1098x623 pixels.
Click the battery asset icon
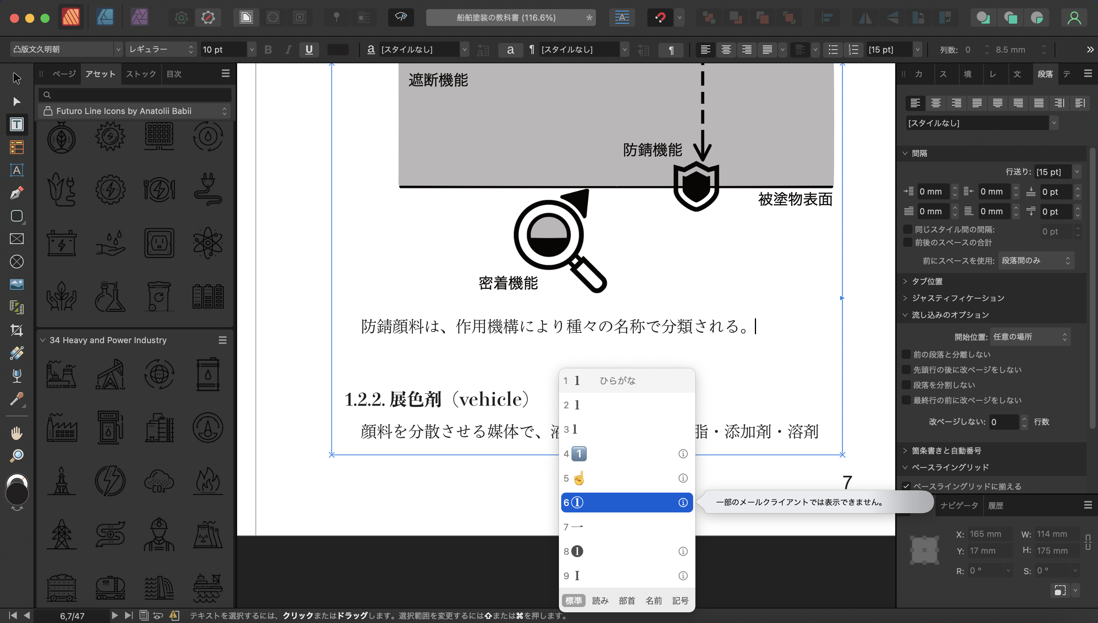tap(61, 243)
